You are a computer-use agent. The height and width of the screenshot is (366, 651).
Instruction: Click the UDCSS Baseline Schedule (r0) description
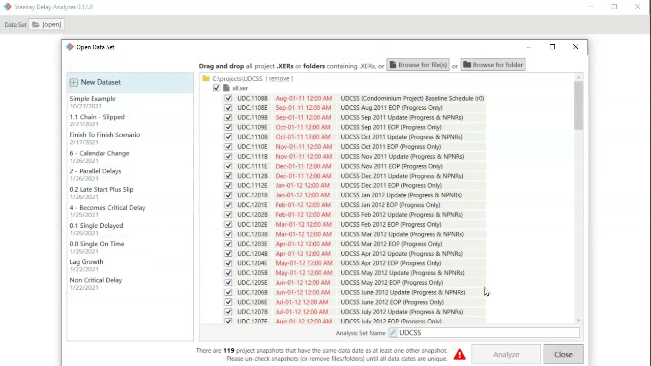[412, 98]
